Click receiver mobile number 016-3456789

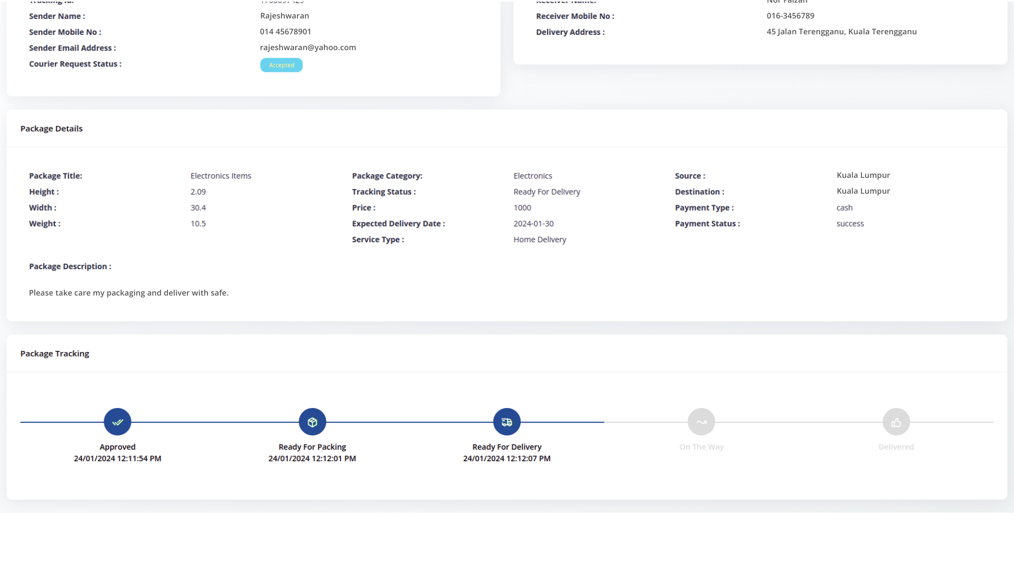tap(790, 16)
